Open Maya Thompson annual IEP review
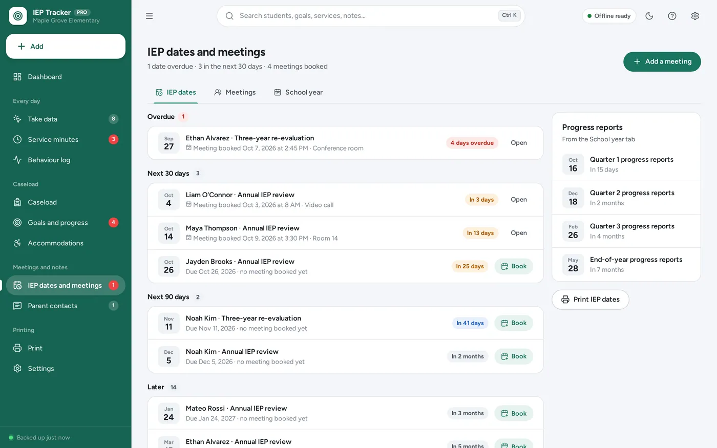 (x=519, y=233)
